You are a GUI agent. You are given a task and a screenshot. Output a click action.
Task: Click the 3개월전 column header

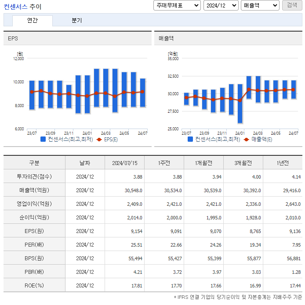[243, 163]
